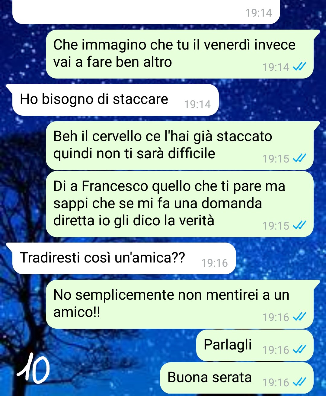Click read checkmarks on 'Che immagino' message
Viewport: 326px width, 396px height.
point(299,67)
